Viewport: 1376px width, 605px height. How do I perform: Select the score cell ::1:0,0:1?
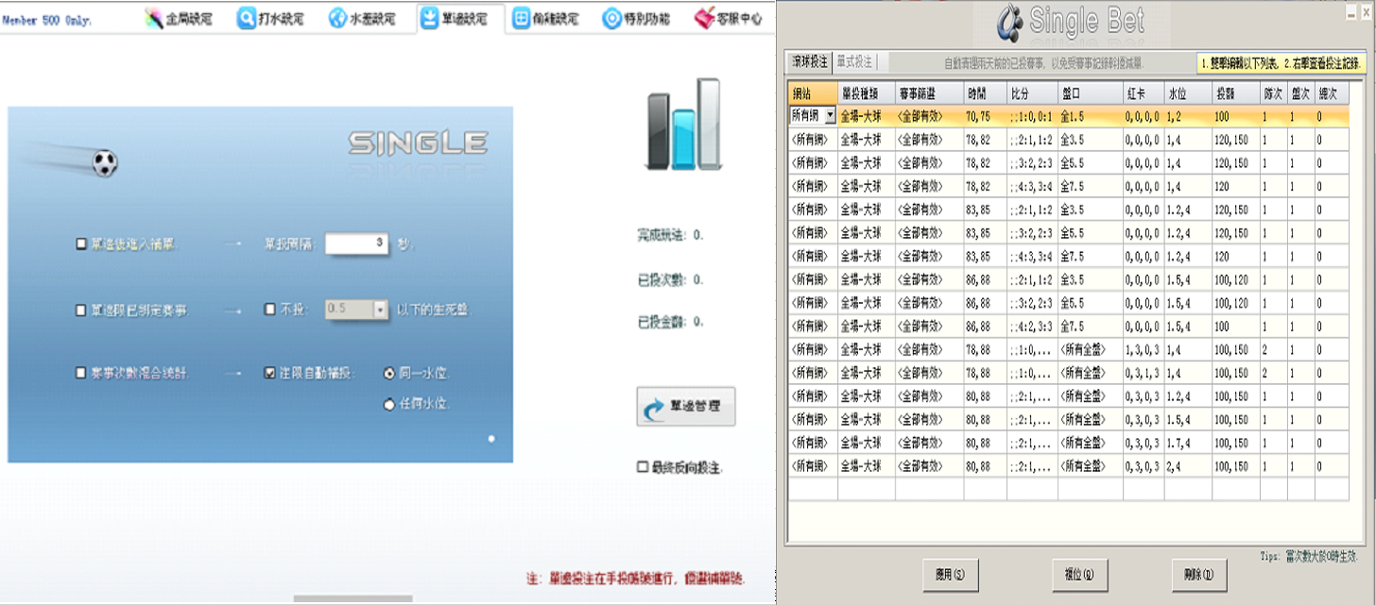[1032, 115]
